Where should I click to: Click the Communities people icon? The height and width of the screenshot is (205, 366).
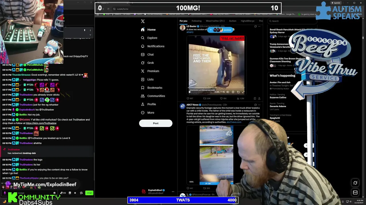pos(143,96)
